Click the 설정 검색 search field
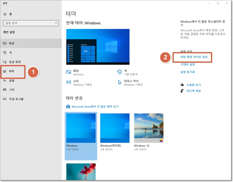Viewport: 233px width, 182px height. pos(31,23)
